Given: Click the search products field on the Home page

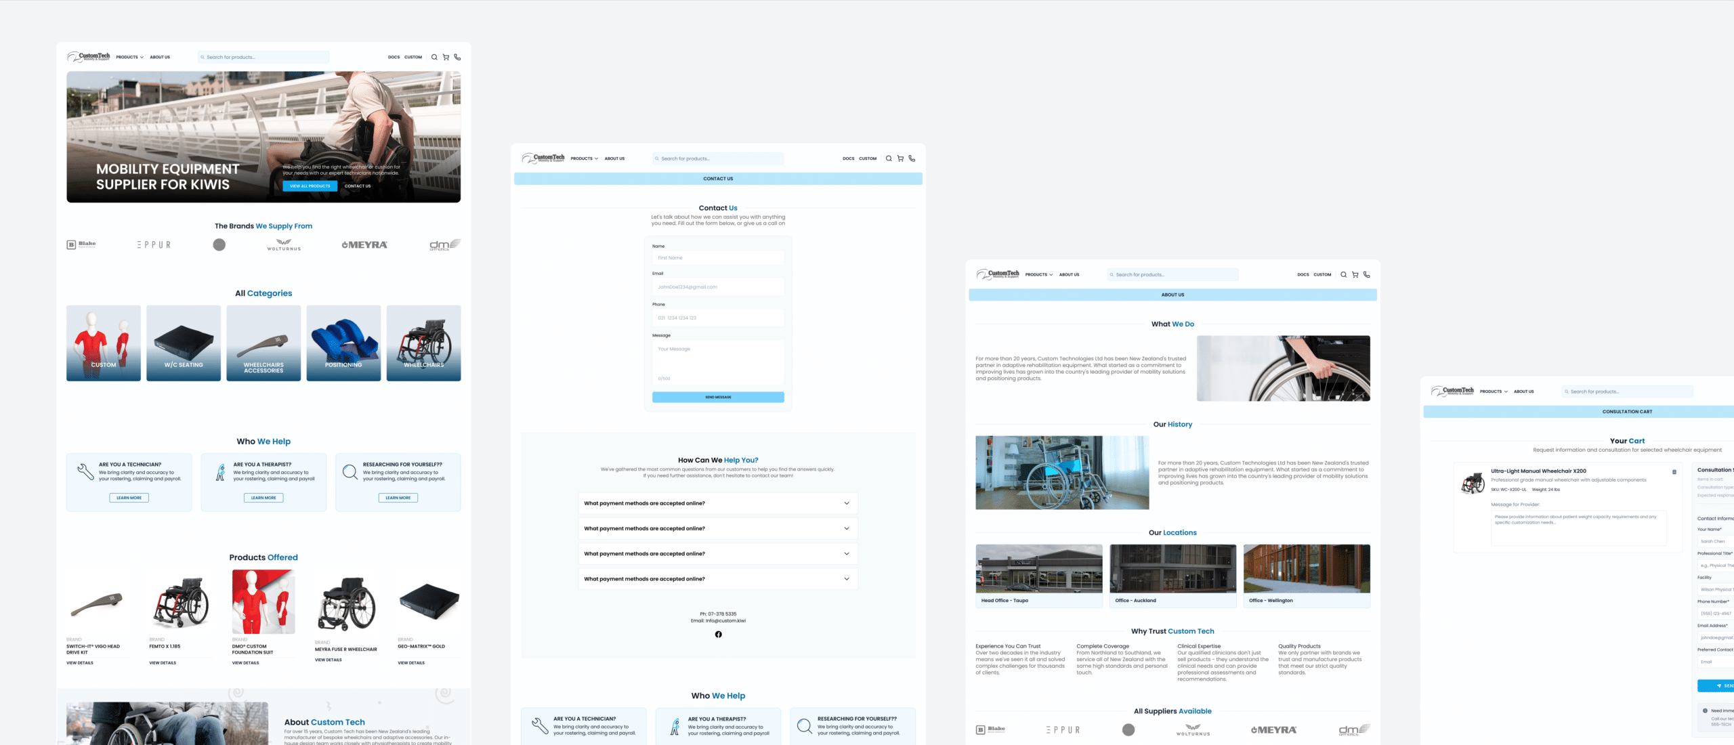Looking at the screenshot, I should click(263, 57).
